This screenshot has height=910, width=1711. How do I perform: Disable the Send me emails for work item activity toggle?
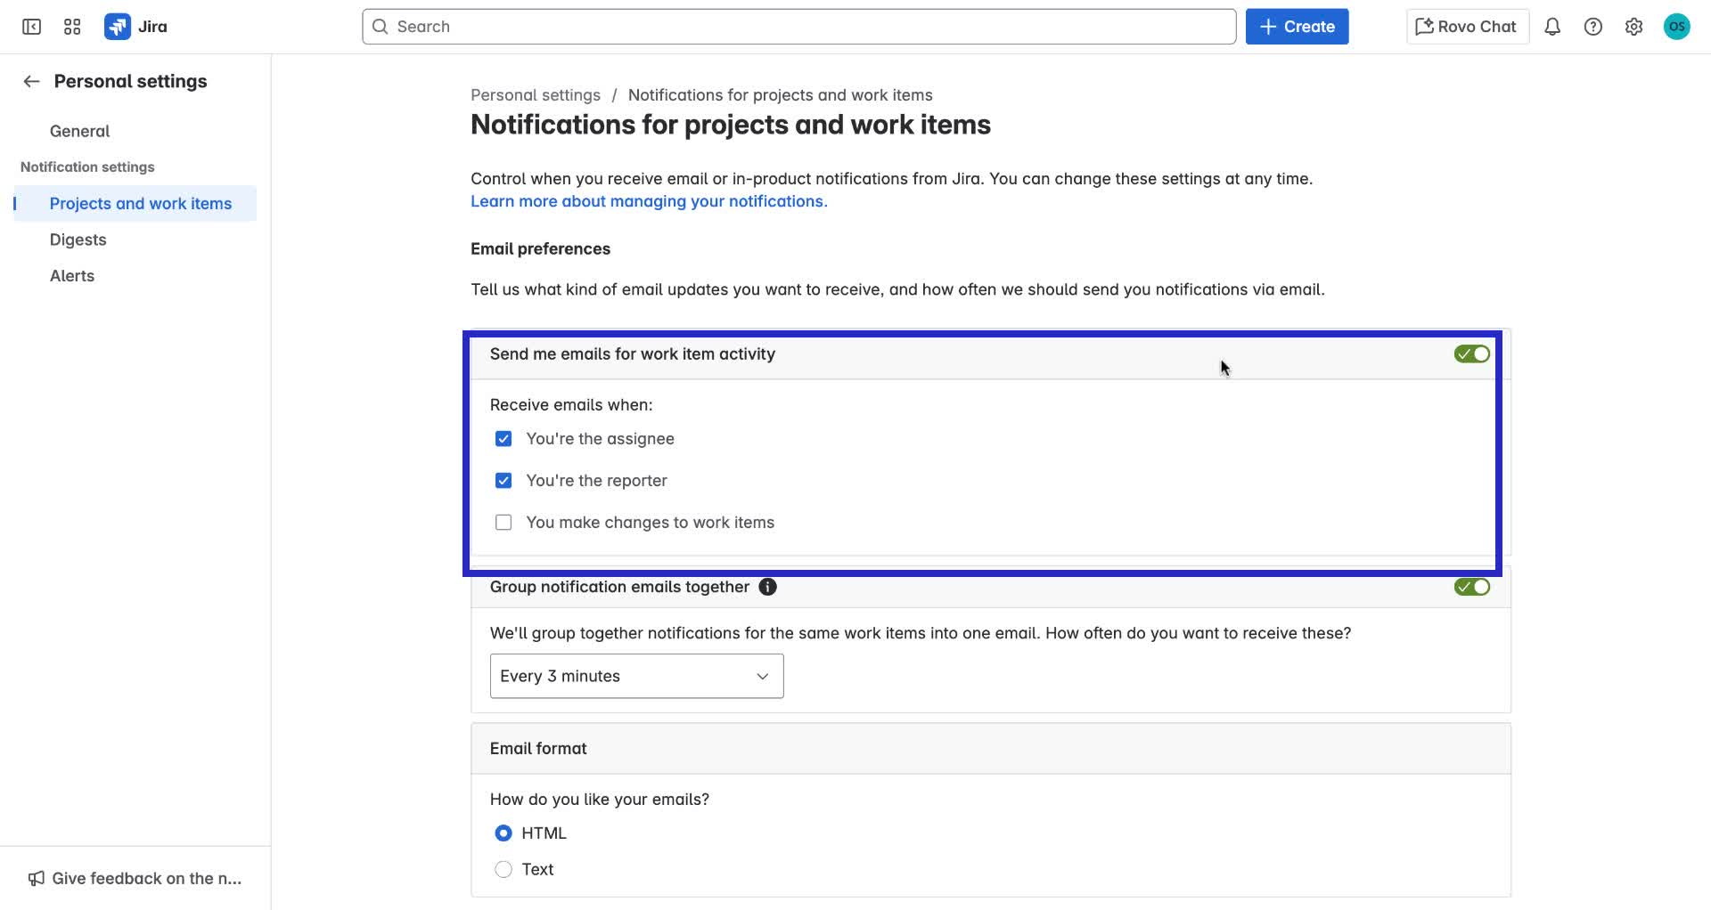click(1470, 353)
